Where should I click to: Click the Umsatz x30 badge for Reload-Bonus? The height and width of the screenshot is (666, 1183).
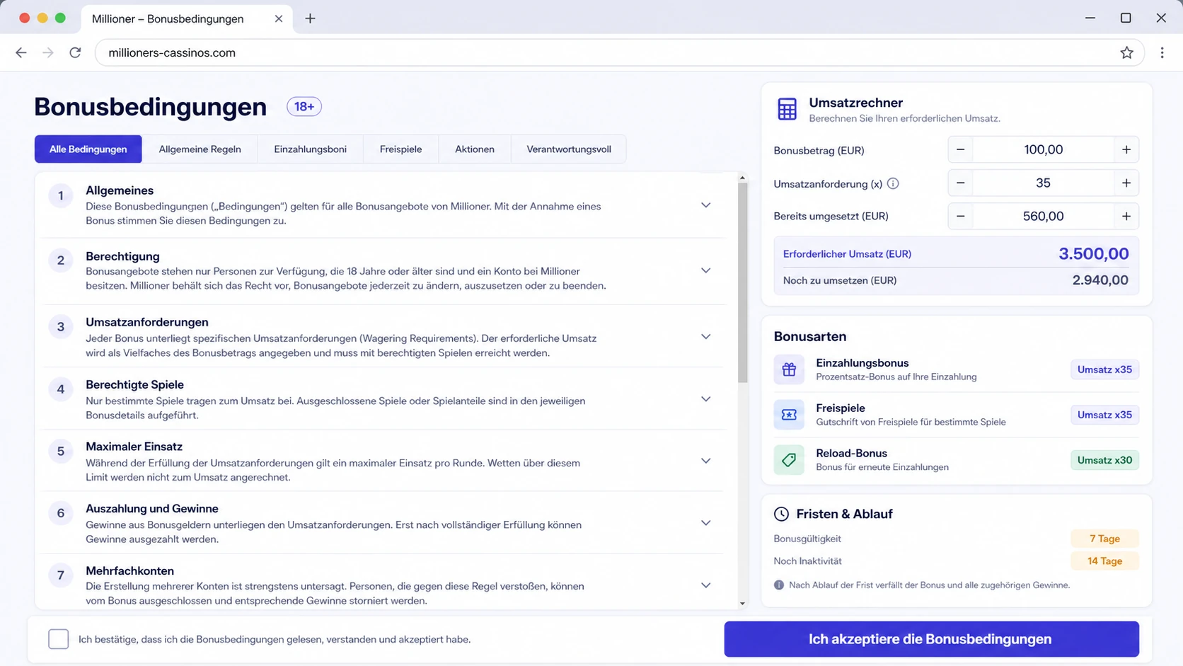(1104, 460)
